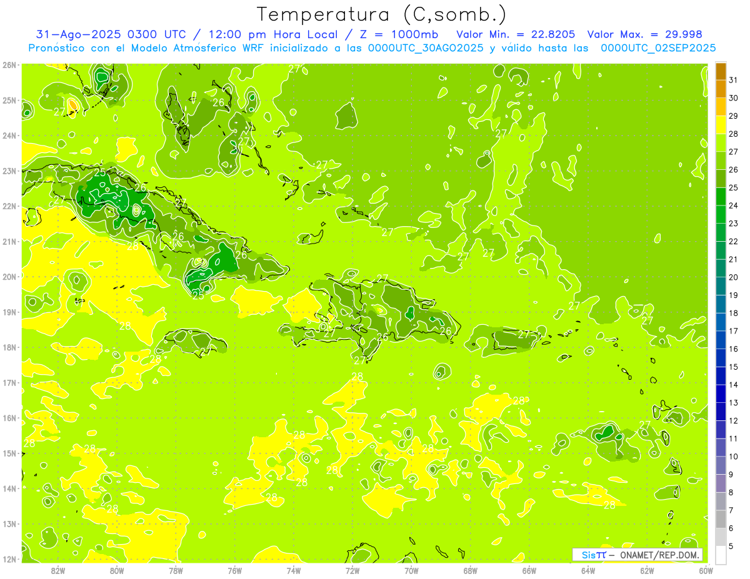Image resolution: width=750 pixels, height=579 pixels.
Task: Click the '20' label on the color legend
Action: 733,277
